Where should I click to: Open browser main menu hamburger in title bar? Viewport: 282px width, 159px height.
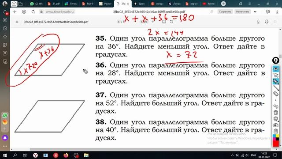(x=249, y=4)
